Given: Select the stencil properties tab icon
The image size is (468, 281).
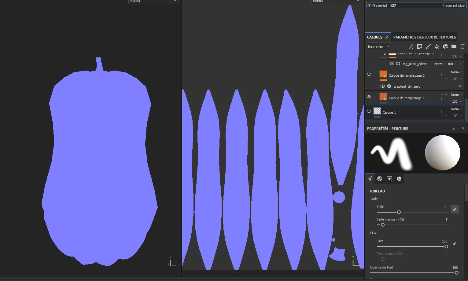Looking at the screenshot, I should click(x=389, y=179).
